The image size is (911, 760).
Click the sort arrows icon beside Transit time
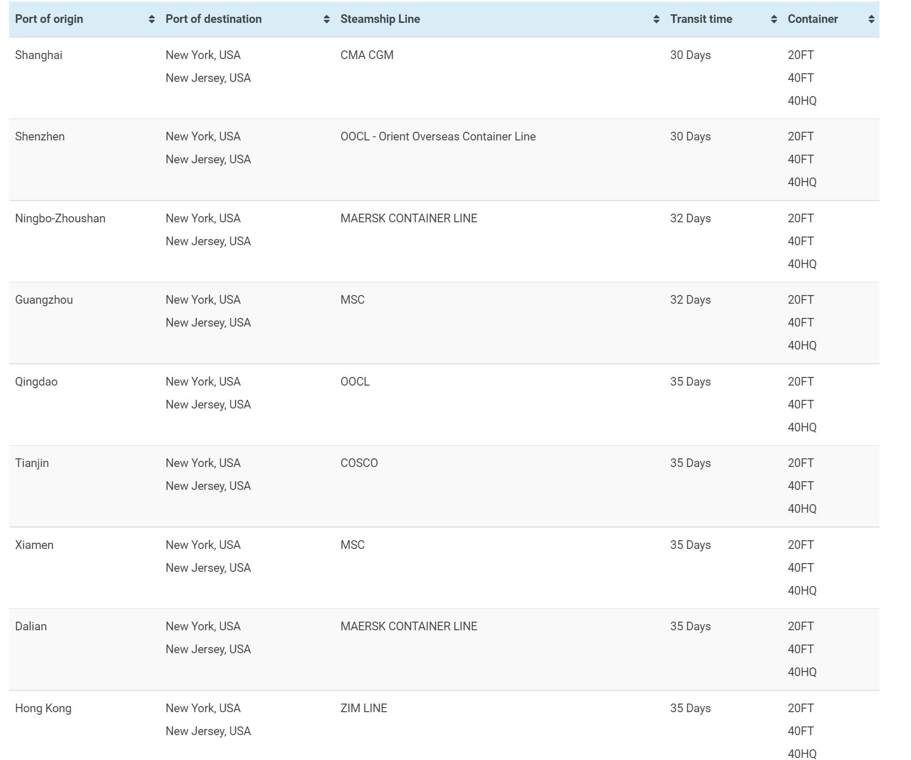pyautogui.click(x=774, y=19)
